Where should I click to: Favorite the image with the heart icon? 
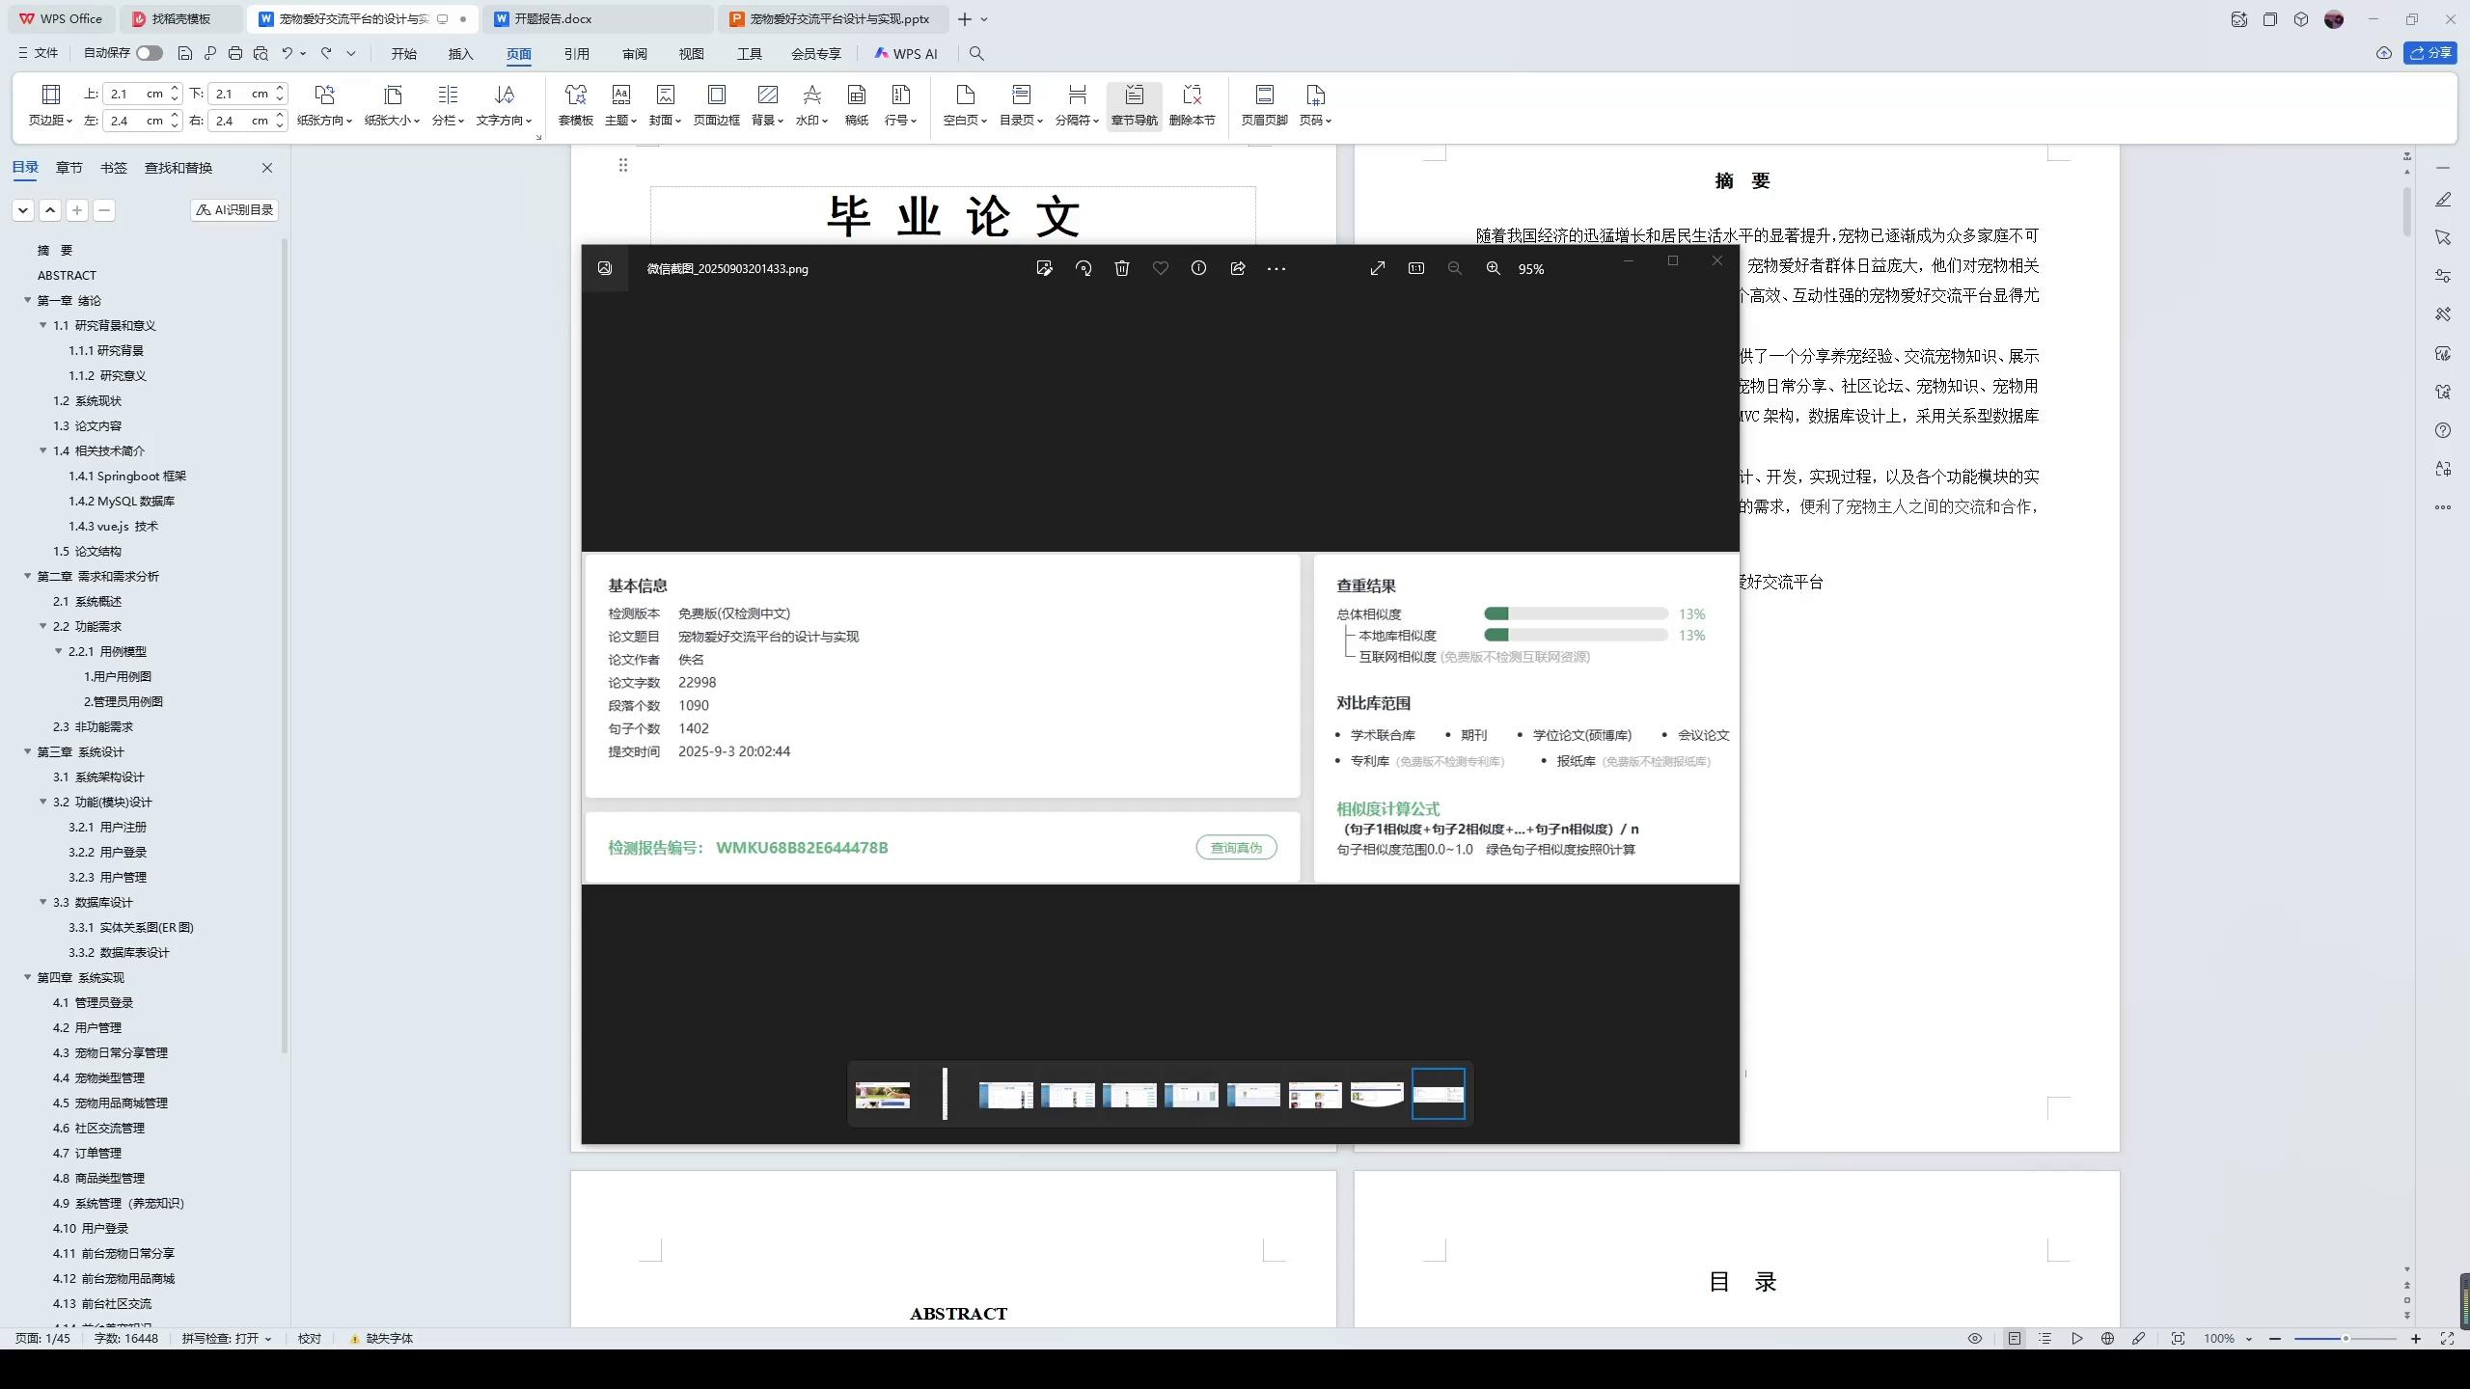(x=1160, y=268)
